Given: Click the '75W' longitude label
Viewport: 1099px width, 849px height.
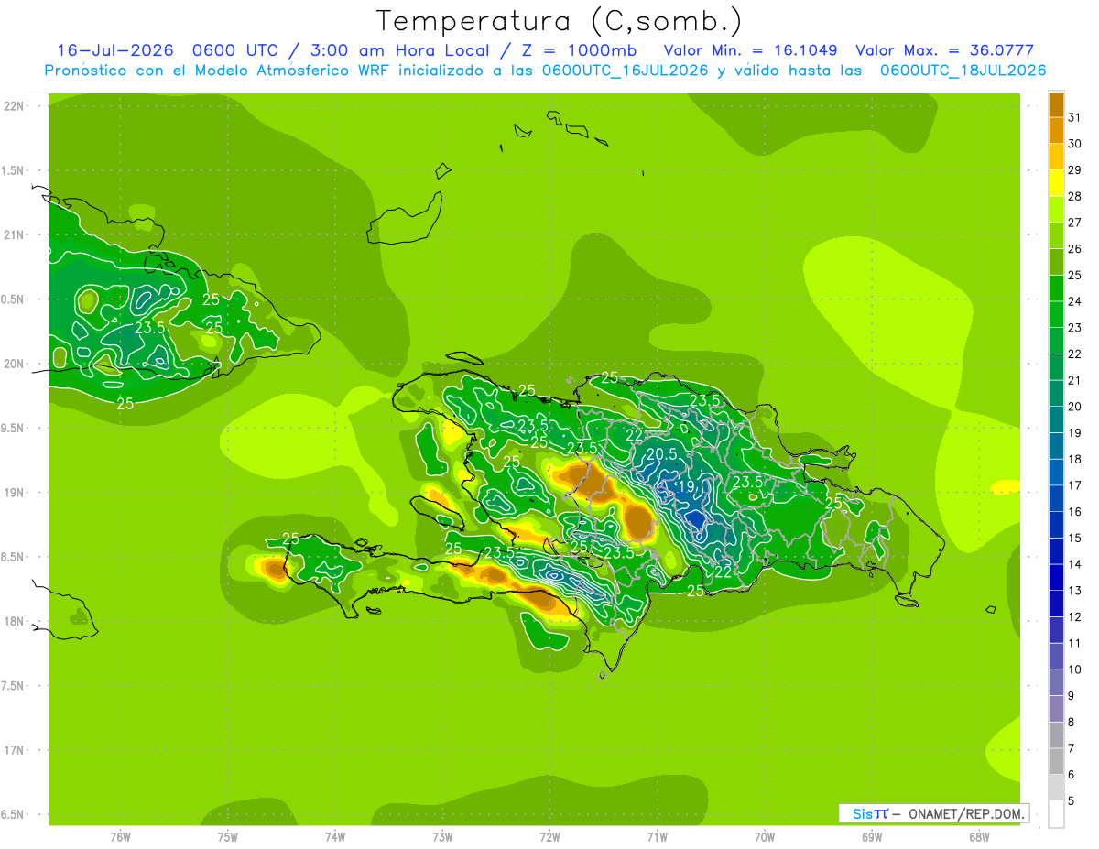Looking at the screenshot, I should pos(227,836).
